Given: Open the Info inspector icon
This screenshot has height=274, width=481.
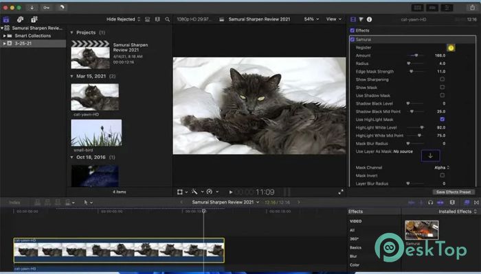Looking at the screenshot, I should coord(370,19).
